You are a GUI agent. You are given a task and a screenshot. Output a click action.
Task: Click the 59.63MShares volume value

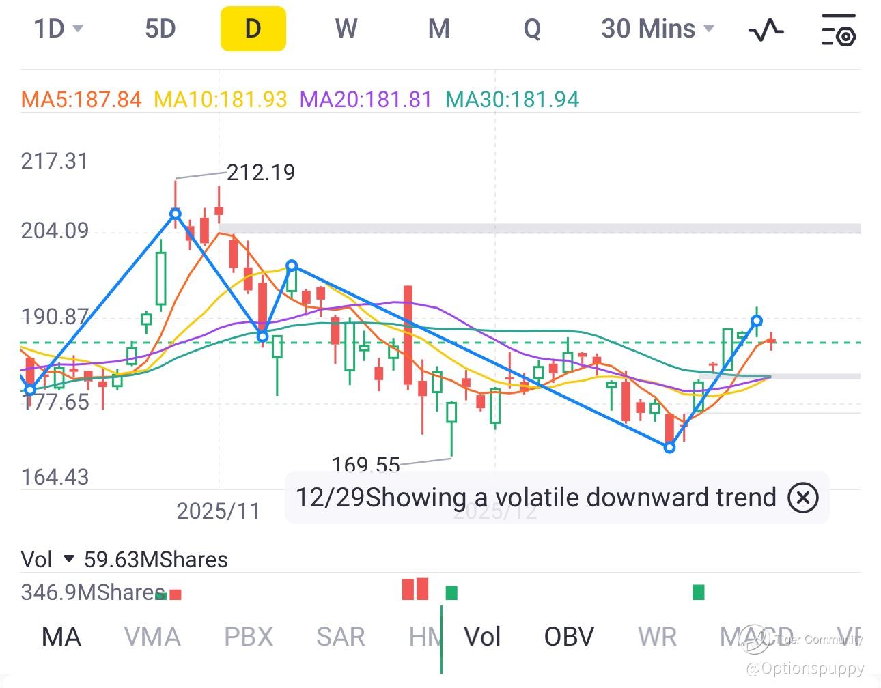pos(156,560)
